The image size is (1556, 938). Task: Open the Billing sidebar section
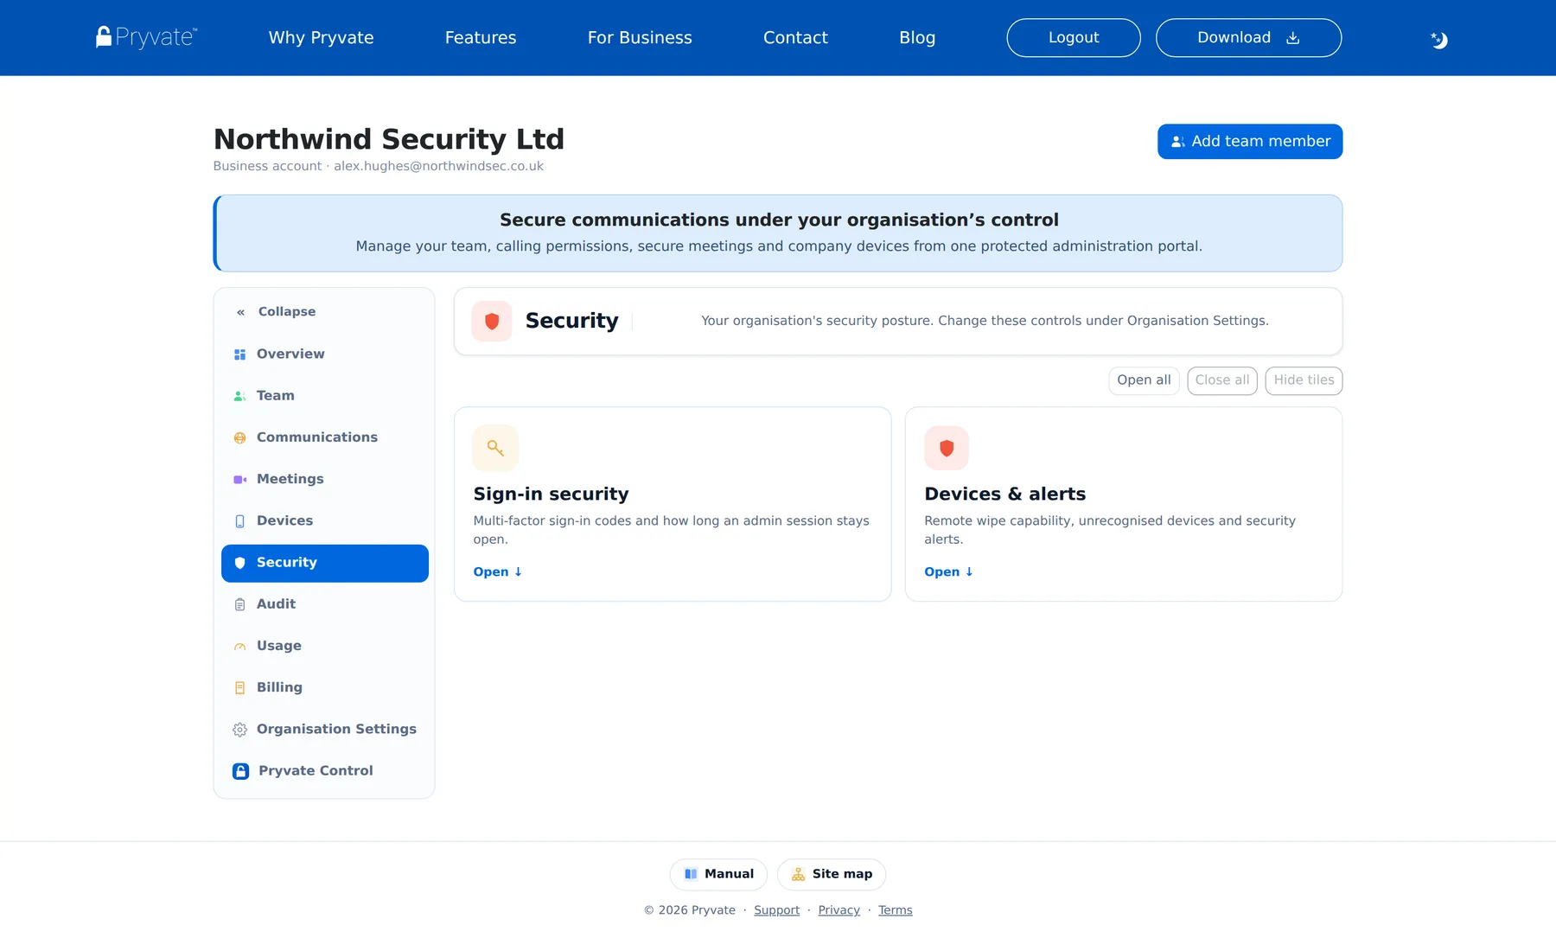tap(325, 687)
